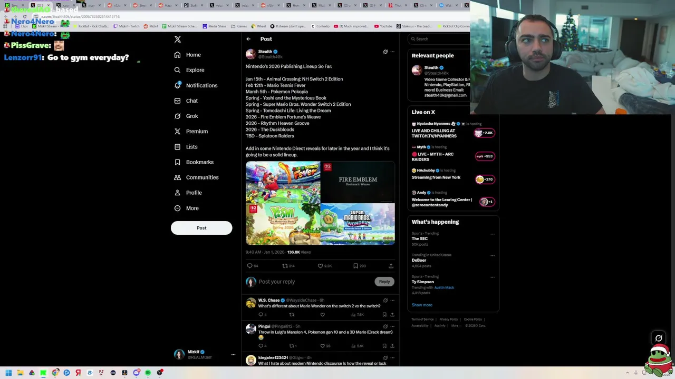Like Pingui's comment
The height and width of the screenshot is (379, 675).
coord(322,346)
